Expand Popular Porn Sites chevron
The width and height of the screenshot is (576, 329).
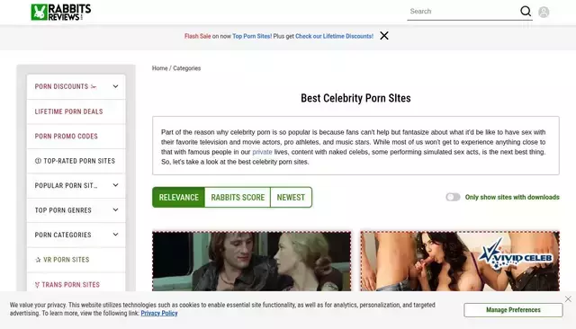point(115,185)
